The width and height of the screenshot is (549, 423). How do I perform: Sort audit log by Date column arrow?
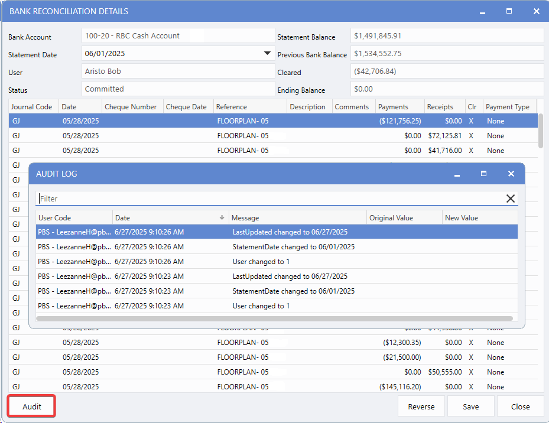point(222,218)
